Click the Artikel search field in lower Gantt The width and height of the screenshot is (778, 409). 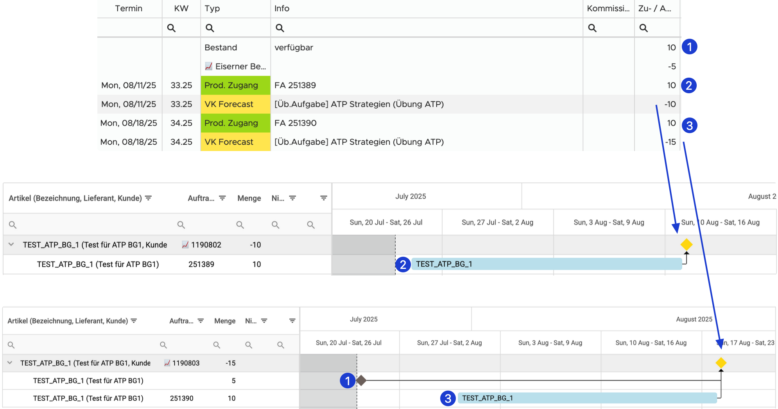pos(78,345)
